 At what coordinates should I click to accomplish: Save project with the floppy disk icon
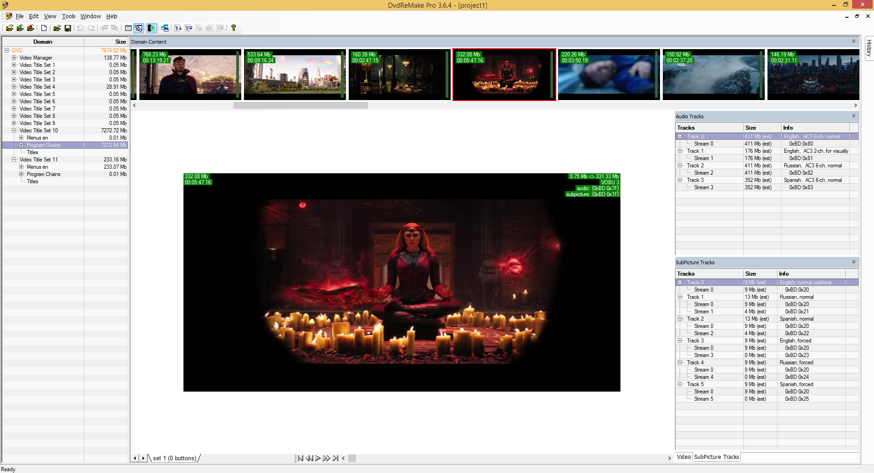point(68,28)
